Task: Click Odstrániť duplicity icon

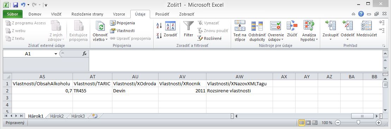Action: 257,26
